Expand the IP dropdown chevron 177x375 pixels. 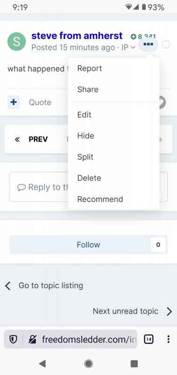[x=134, y=48]
